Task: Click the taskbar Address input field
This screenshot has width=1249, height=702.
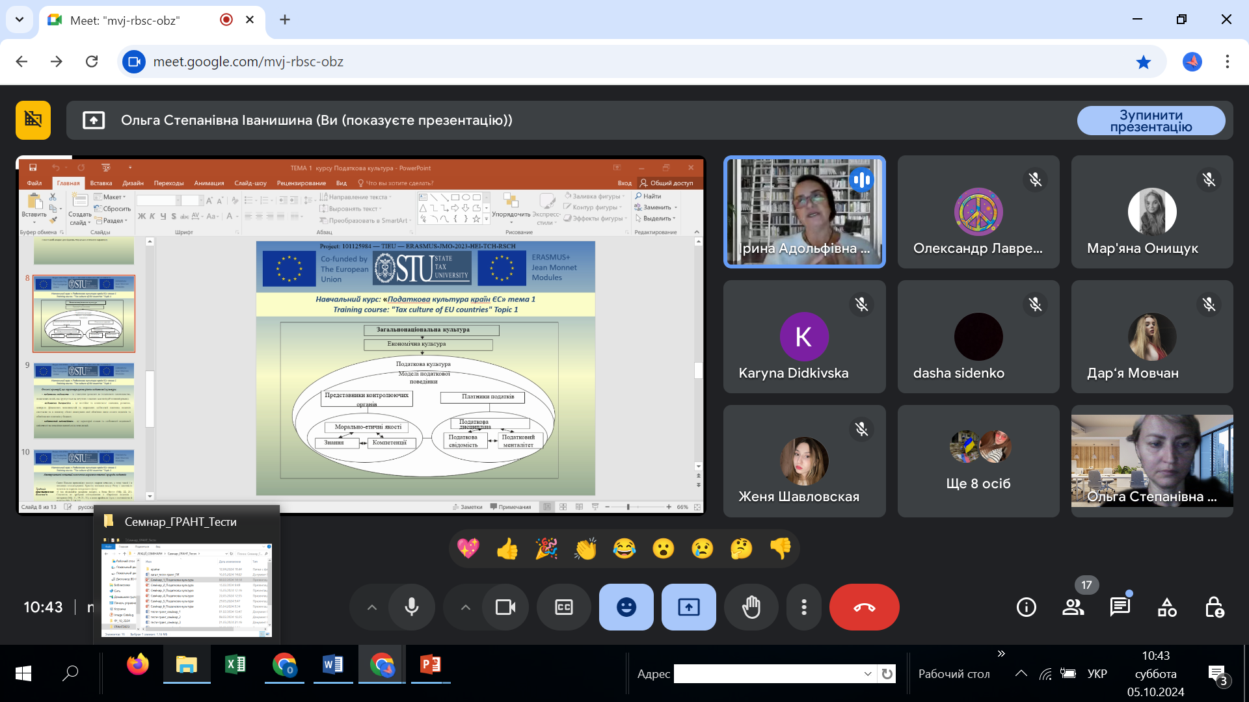Action: pyautogui.click(x=768, y=673)
